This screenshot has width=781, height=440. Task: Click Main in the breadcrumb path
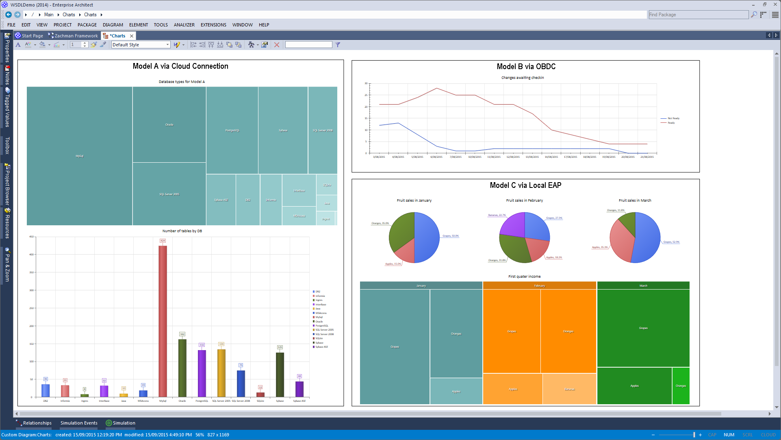coord(49,15)
